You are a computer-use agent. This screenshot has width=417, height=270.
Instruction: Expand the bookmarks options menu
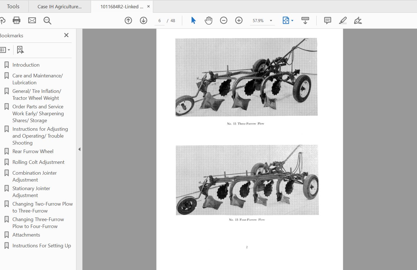[5, 50]
